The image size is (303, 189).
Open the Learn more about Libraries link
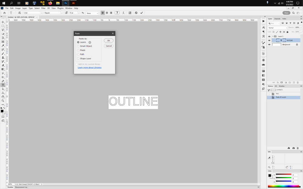pos(89,67)
